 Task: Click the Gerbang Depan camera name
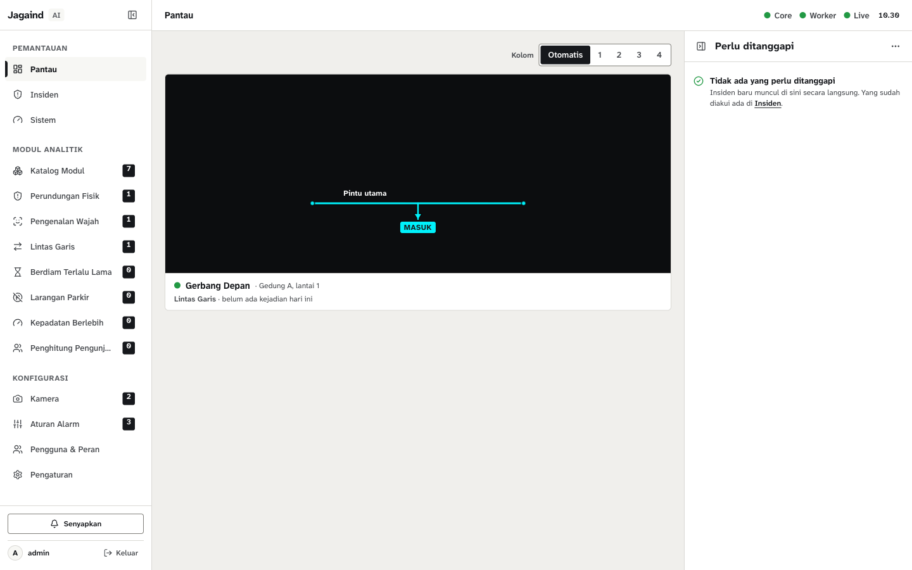pyautogui.click(x=218, y=286)
